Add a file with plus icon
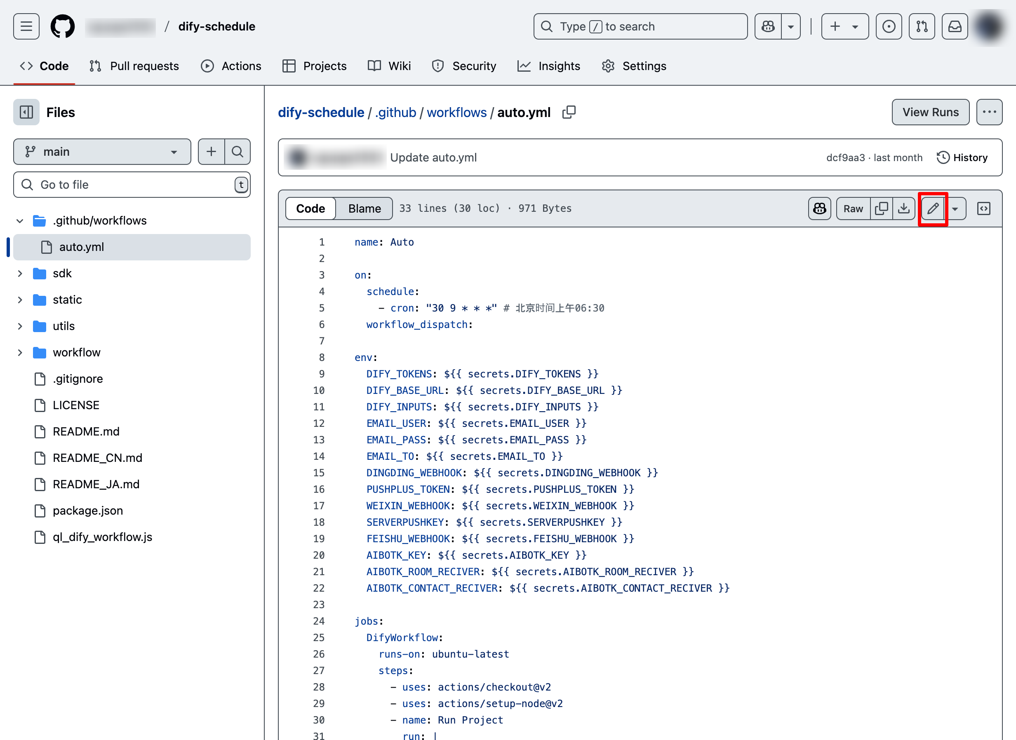1016x740 pixels. coord(211,151)
